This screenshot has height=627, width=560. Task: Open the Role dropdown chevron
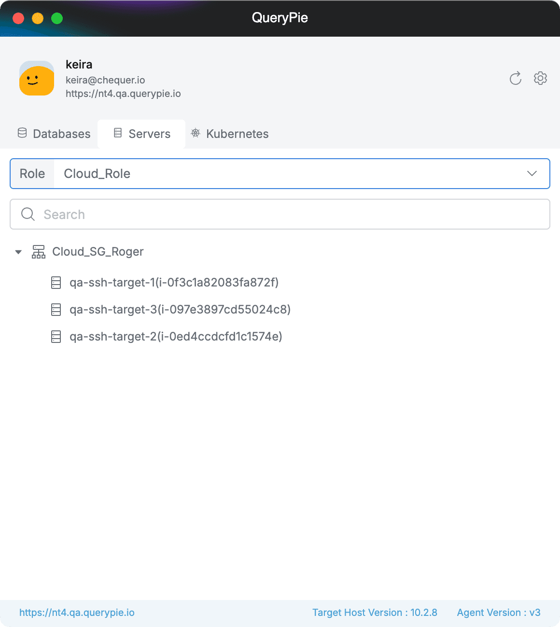click(x=532, y=174)
